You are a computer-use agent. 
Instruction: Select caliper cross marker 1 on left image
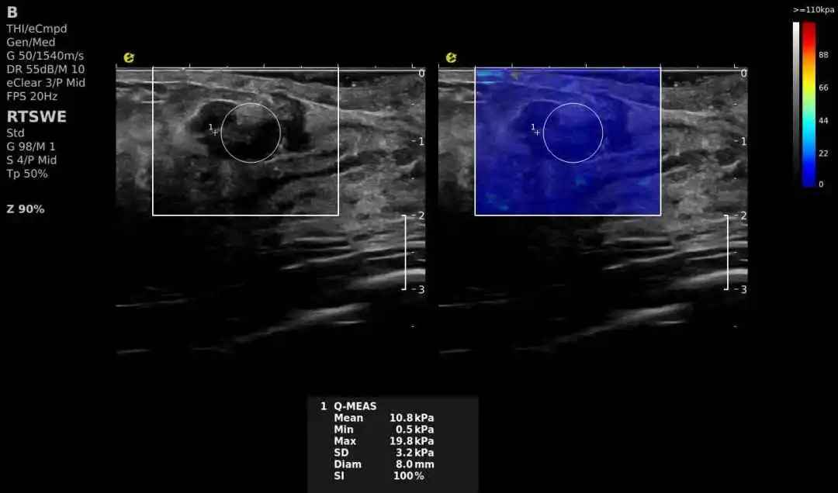coord(215,132)
